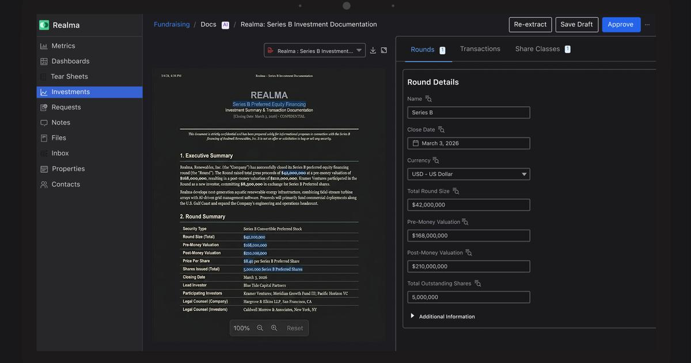The height and width of the screenshot is (363, 691).
Task: Click highlighted $210,000,000 in Post-Money row
Action: coord(255,253)
